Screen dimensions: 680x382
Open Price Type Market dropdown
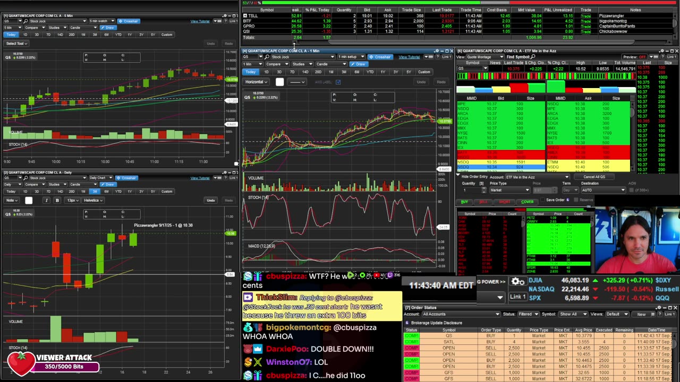510,190
